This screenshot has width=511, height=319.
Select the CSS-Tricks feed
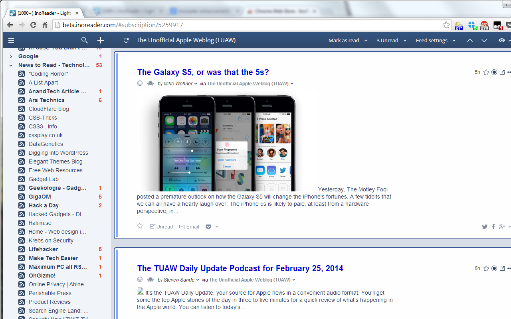pyautogui.click(x=43, y=118)
